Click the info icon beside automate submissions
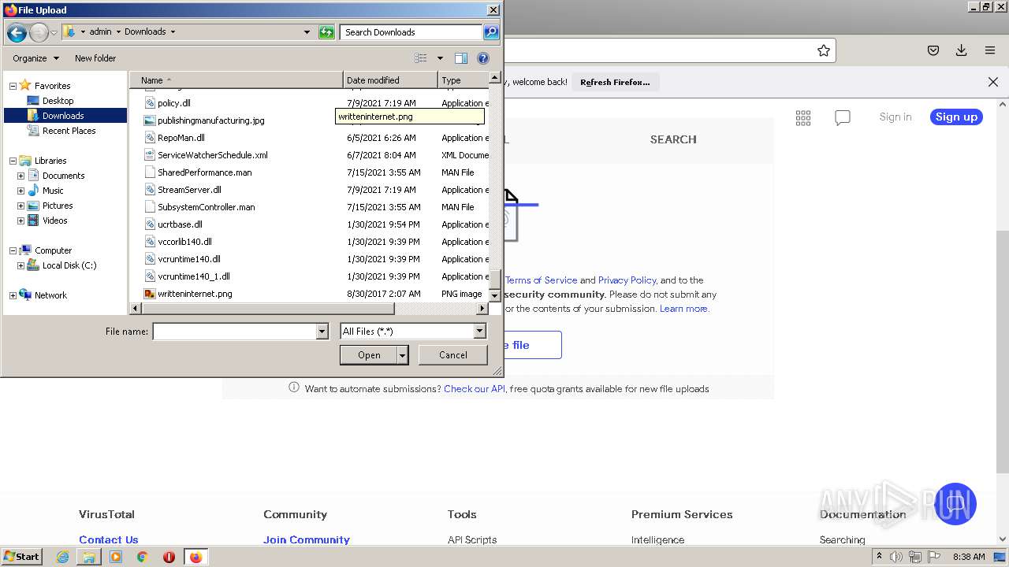 (x=294, y=387)
